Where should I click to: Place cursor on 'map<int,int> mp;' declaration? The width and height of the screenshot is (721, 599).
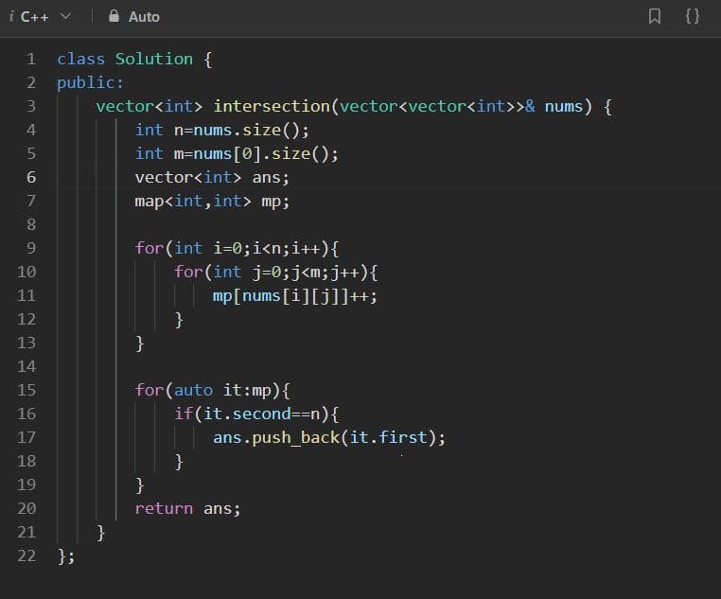click(x=212, y=201)
